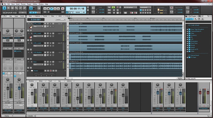
Task: Solo the GTR_Lead2 track
Action: pos(48,33)
